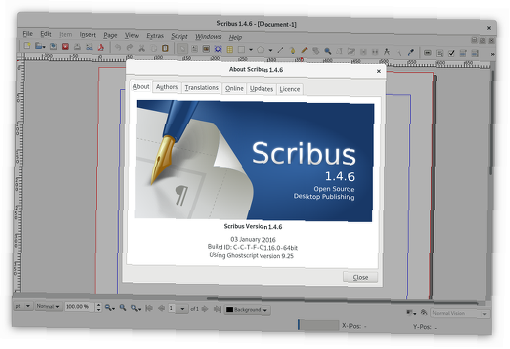Screen dimensions: 510x349
Task: Switch to the Licence tab
Action: (x=290, y=89)
